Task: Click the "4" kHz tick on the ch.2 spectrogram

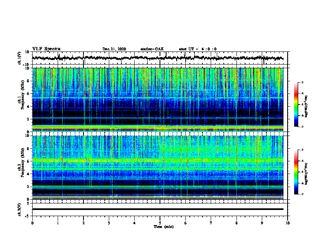Action: tap(28, 174)
